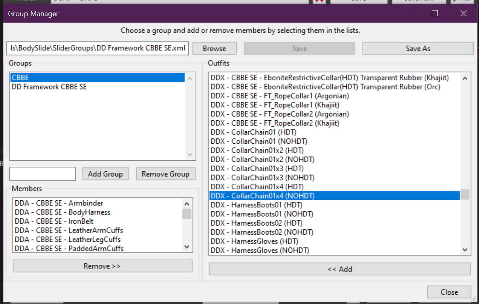Select outfit DDX - CollarChain01x3 (HDT)

(335, 168)
